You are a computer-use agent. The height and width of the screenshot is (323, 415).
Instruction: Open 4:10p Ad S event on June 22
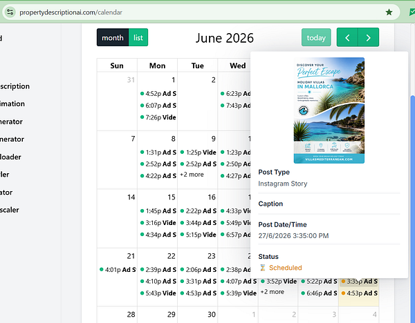(158, 282)
